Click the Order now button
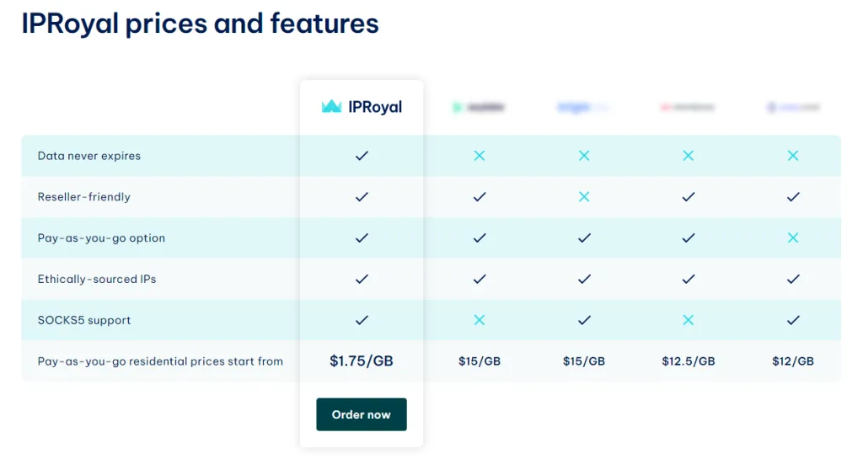The height and width of the screenshot is (459, 863). [361, 414]
